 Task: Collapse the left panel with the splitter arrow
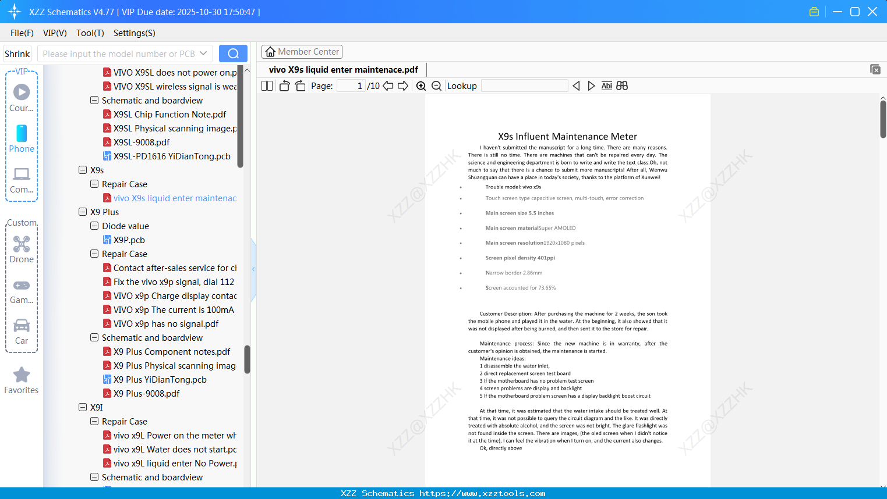253,269
